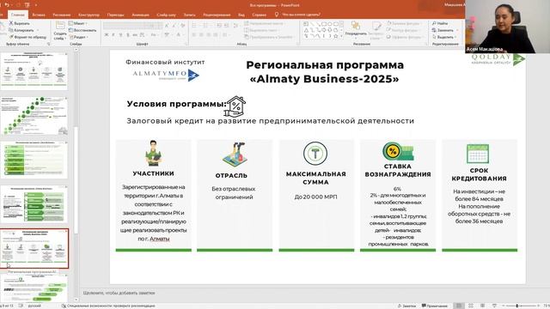
Task: Open the Select (Выделить) dropdown
Action: [444, 37]
